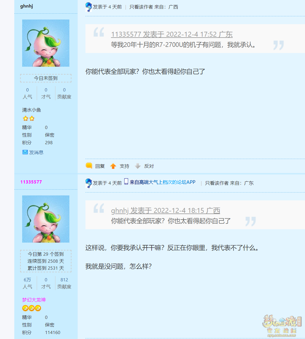
Task: Click the smiley face rank icons under 梦幻大龙神
Action: [x=31, y=308]
